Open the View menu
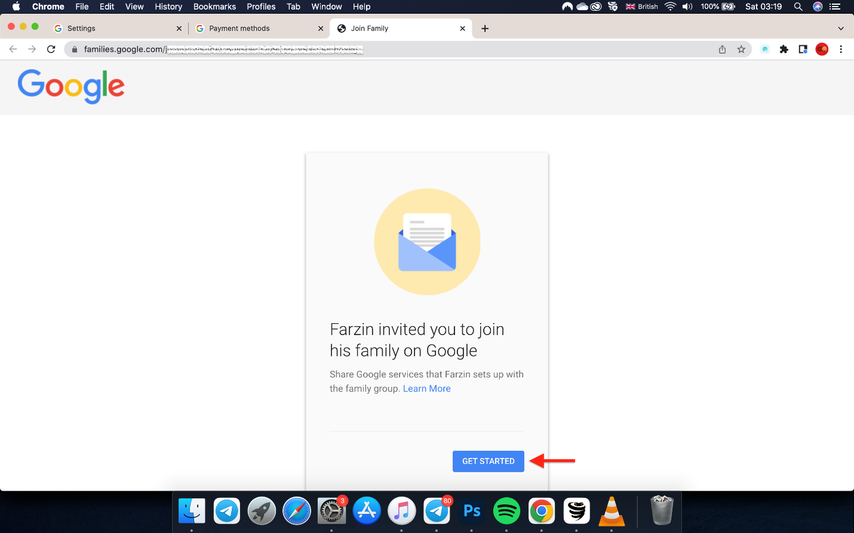Viewport: 854px width, 533px height. click(134, 7)
